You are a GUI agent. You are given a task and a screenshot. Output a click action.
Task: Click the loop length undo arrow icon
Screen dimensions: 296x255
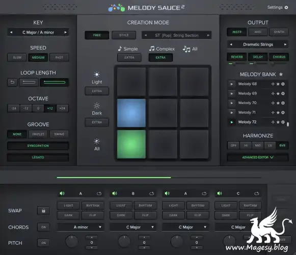click(12, 82)
